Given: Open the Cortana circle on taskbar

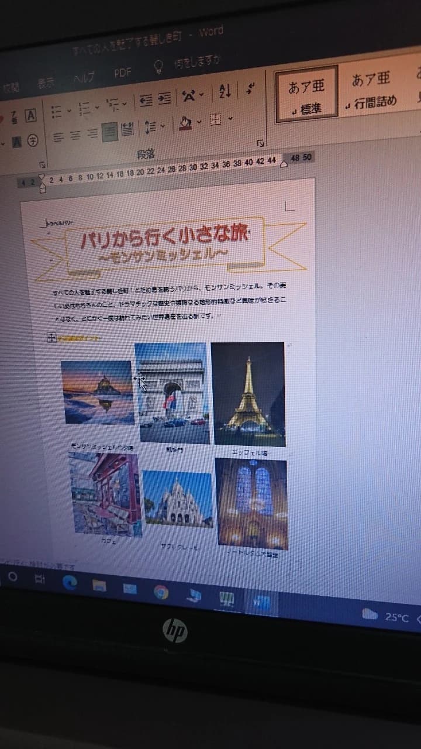Looking at the screenshot, I should 12,576.
